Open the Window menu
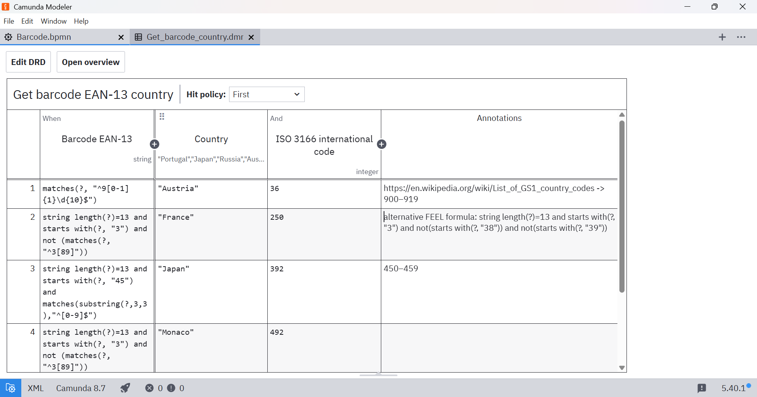Screen dimensions: 757x397 [x=54, y=21]
